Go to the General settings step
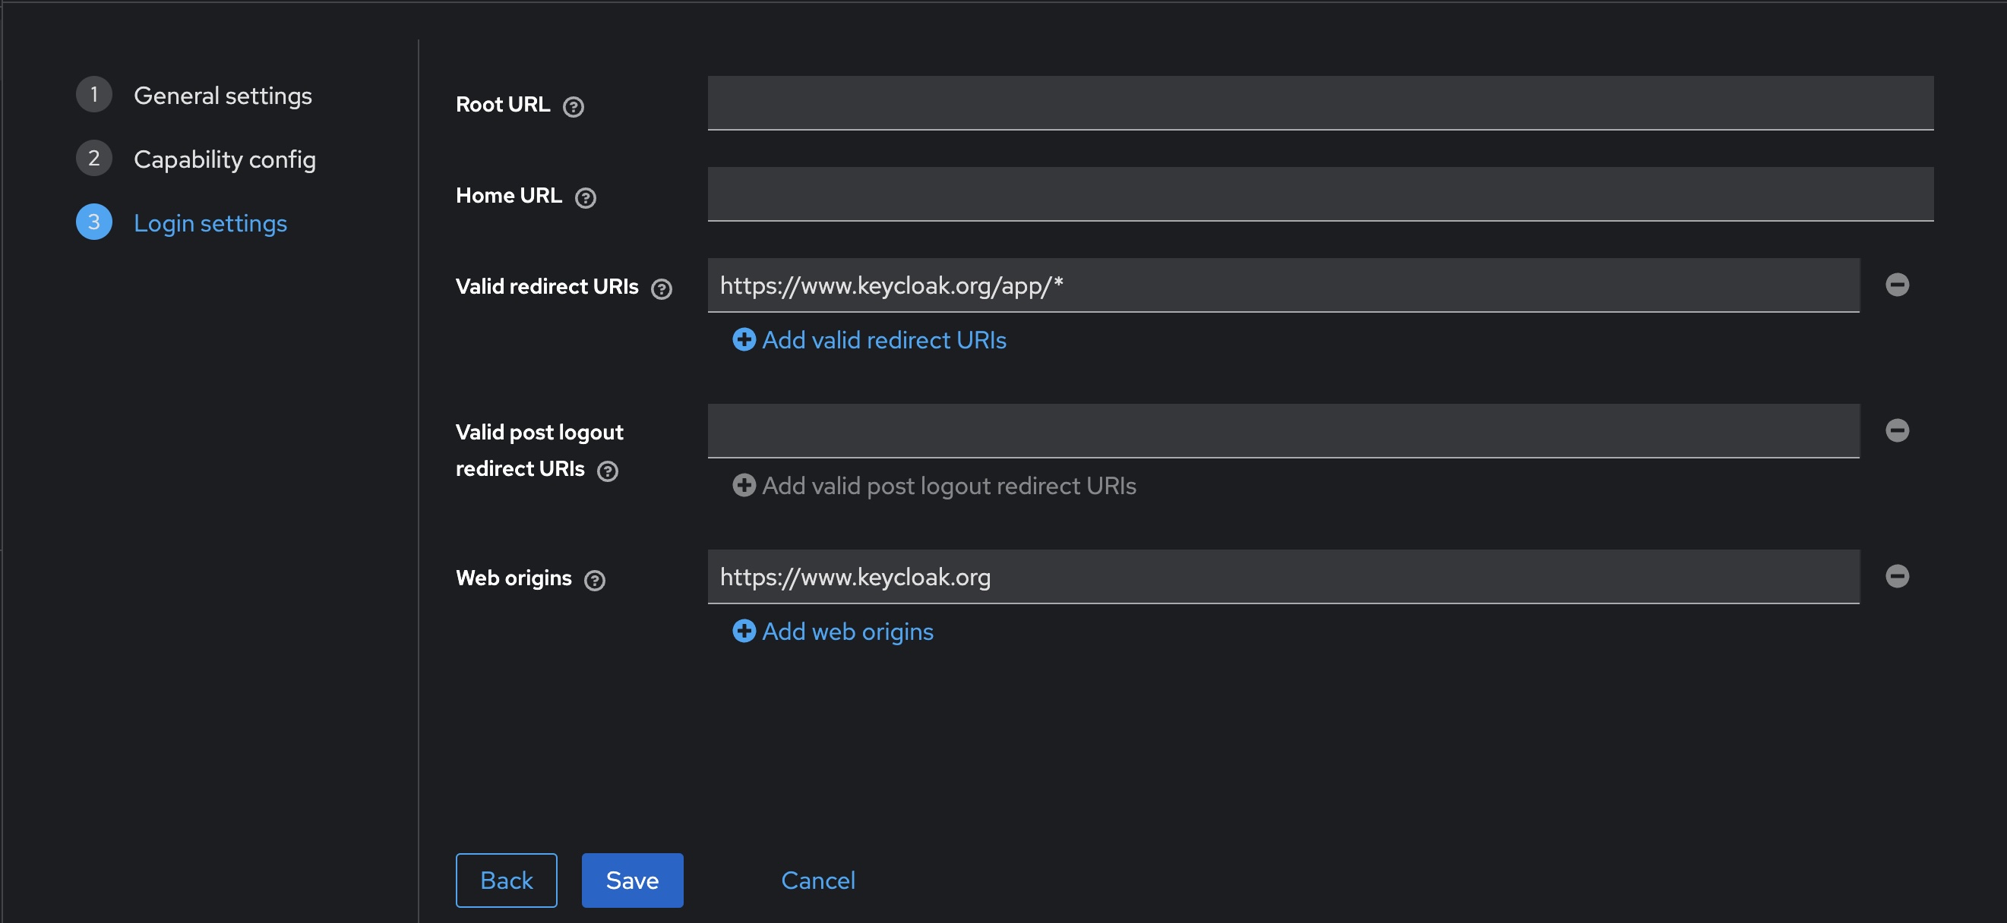Viewport: 2007px width, 923px height. click(x=223, y=95)
